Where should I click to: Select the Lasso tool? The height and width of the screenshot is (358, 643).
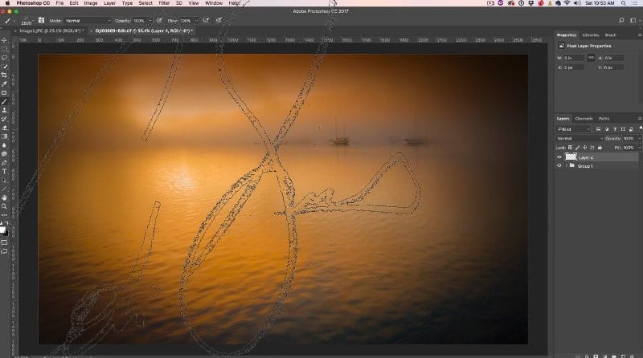pyautogui.click(x=4, y=58)
